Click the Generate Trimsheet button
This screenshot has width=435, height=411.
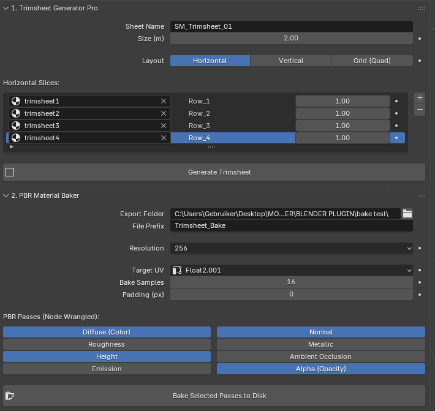[214, 172]
